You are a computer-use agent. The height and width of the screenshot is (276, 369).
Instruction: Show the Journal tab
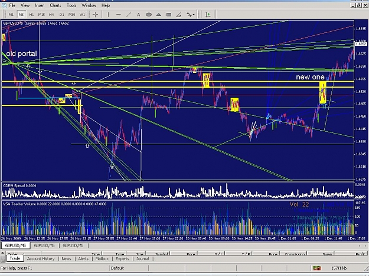click(x=143, y=259)
